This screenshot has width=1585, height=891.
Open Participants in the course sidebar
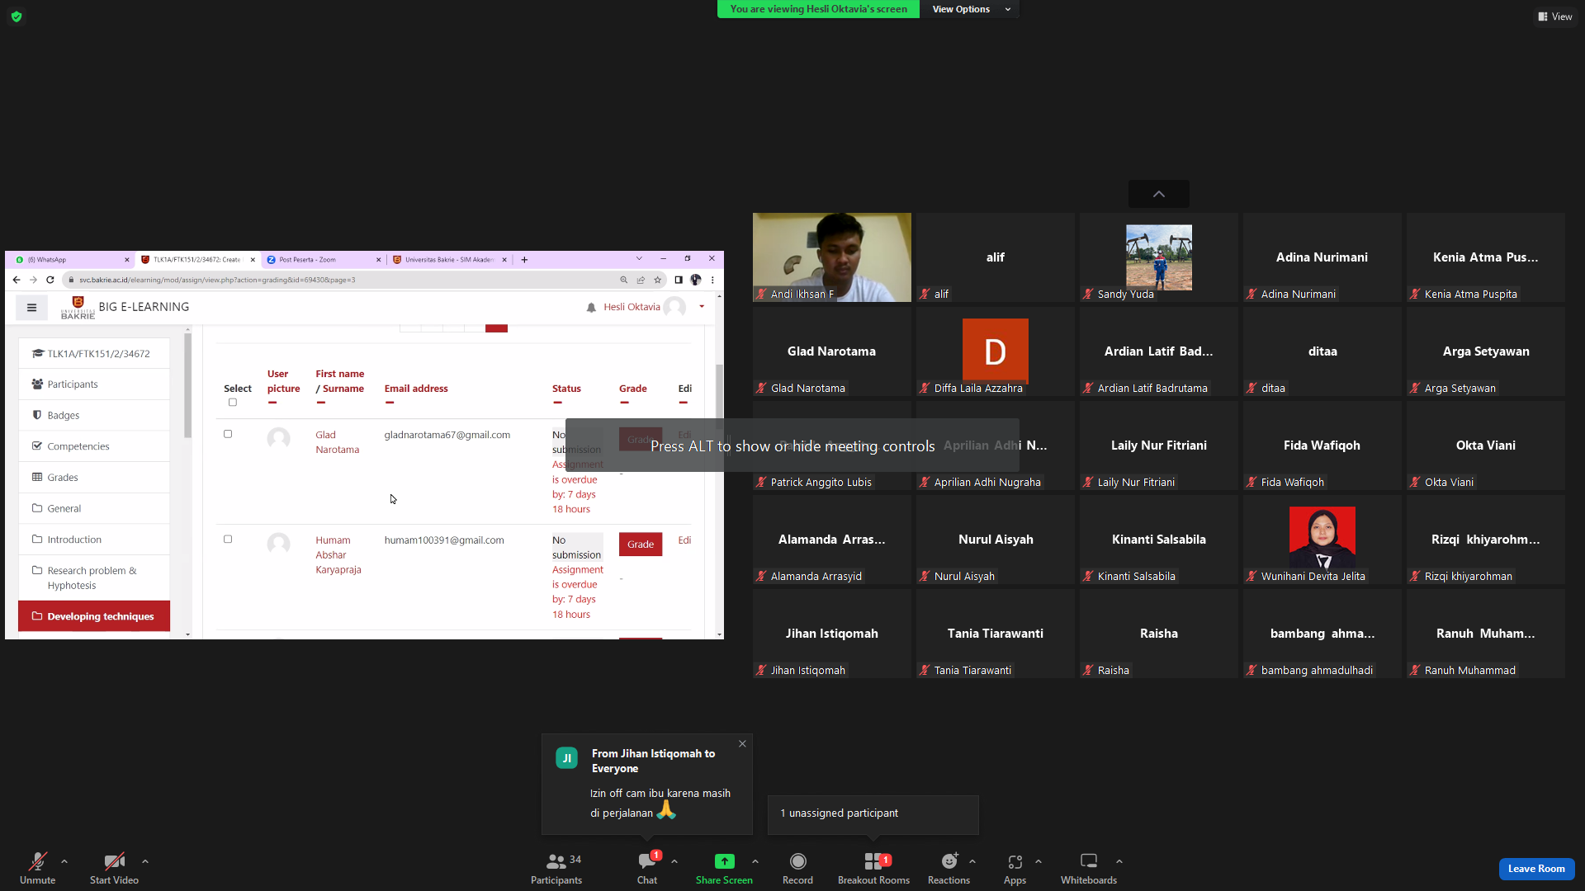click(x=94, y=384)
